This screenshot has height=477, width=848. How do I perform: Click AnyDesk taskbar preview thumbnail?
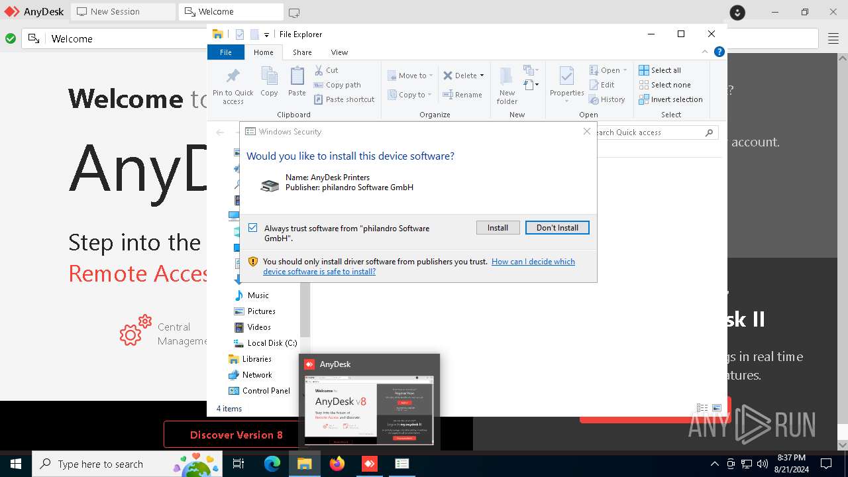click(369, 411)
